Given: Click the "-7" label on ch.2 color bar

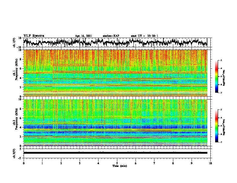Looking at the screenshot, I should pos(221,142).
